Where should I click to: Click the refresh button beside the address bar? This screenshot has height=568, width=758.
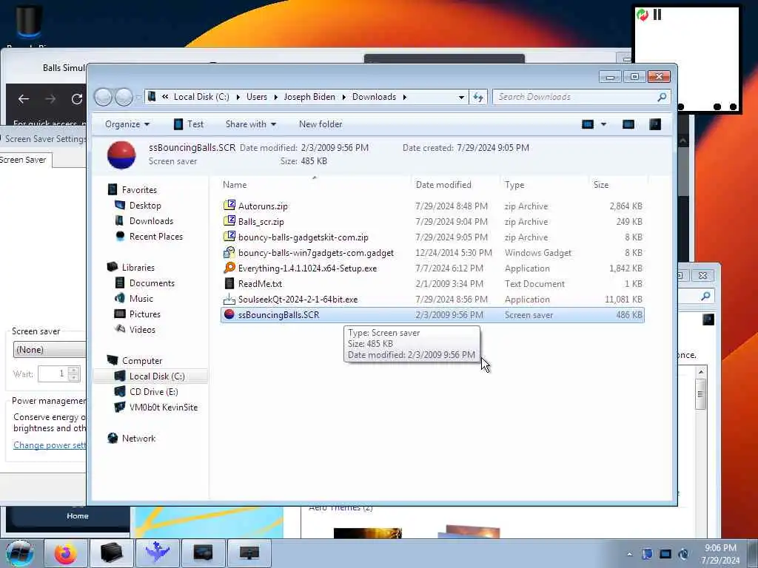click(x=478, y=97)
